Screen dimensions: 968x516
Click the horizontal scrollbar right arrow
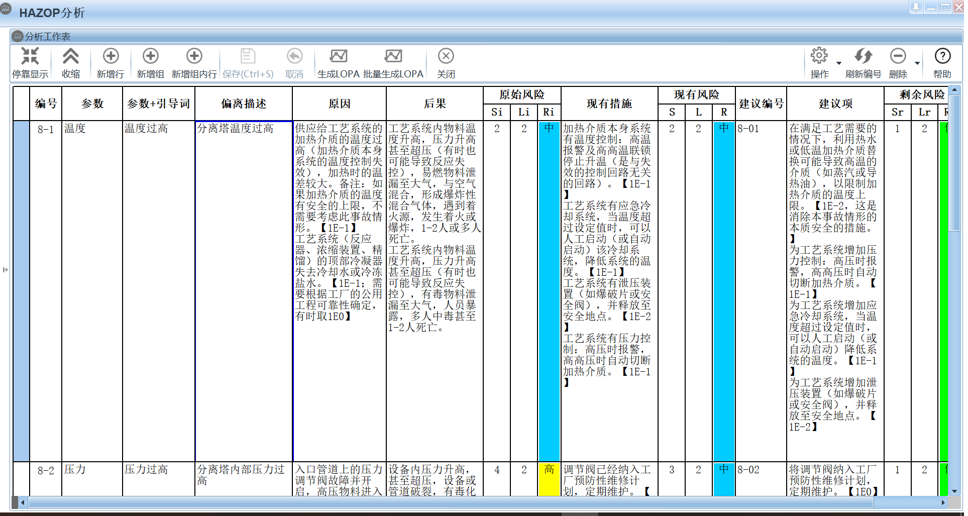[x=943, y=502]
